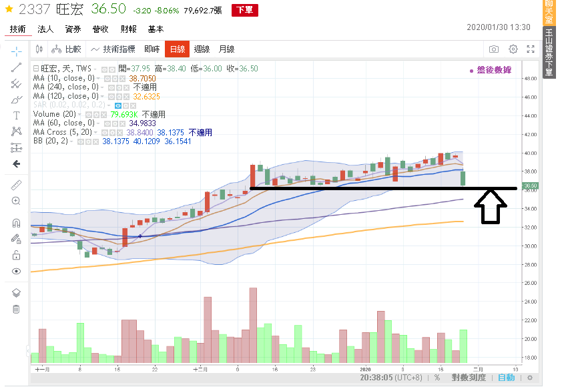Open the 營收 tab
The height and width of the screenshot is (387, 564).
click(100, 29)
